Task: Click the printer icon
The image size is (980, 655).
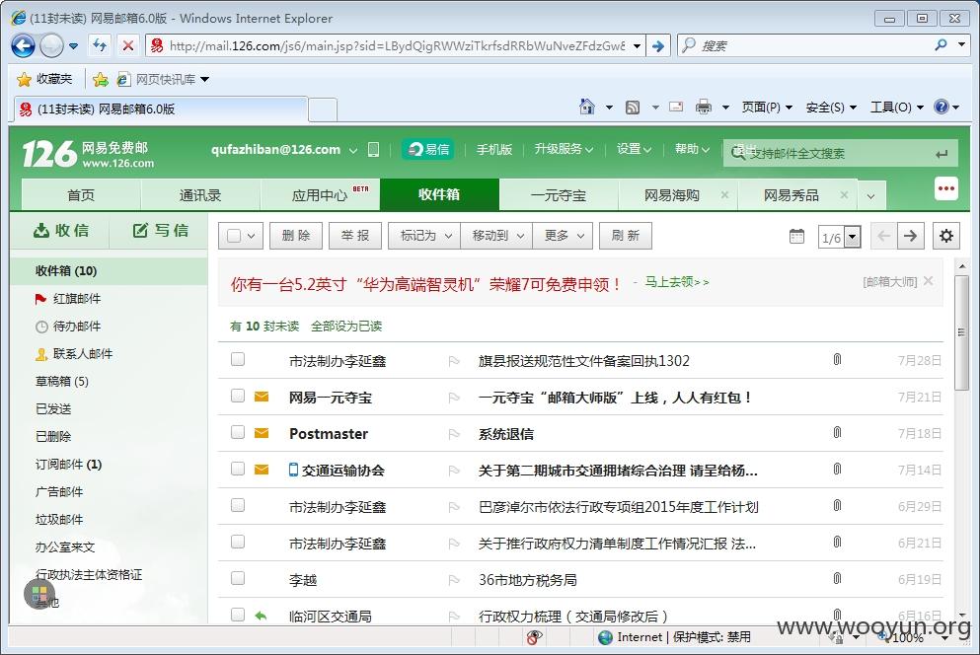Action: click(703, 107)
